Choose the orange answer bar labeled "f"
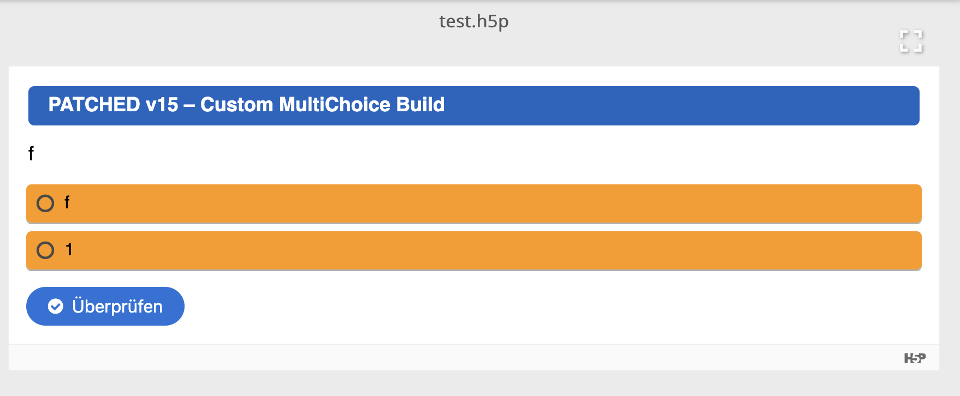 [x=474, y=203]
